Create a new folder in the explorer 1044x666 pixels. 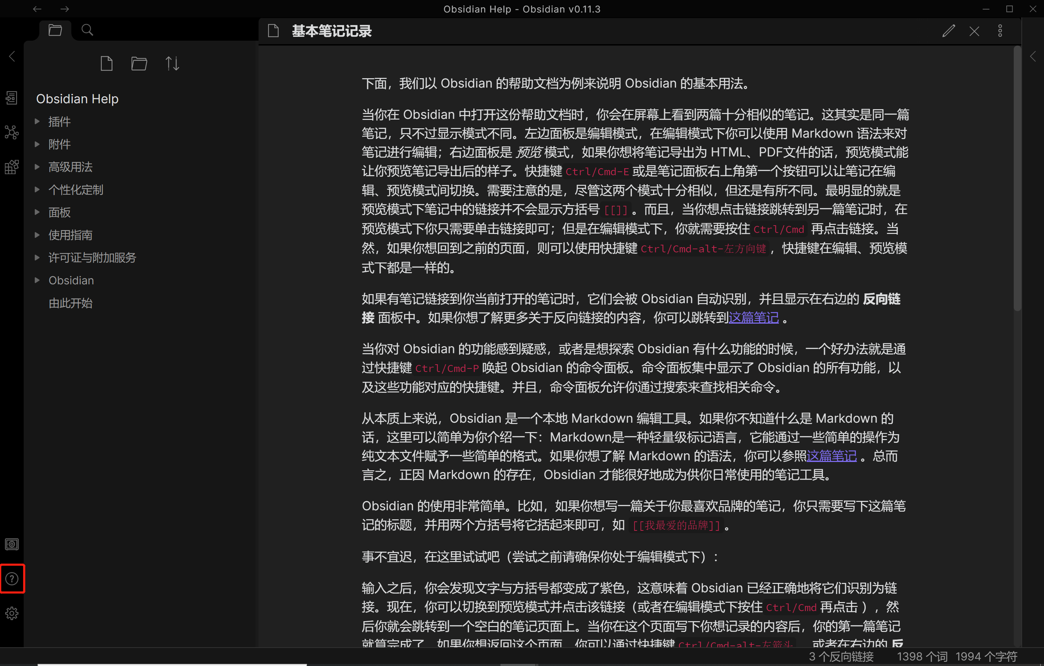139,64
